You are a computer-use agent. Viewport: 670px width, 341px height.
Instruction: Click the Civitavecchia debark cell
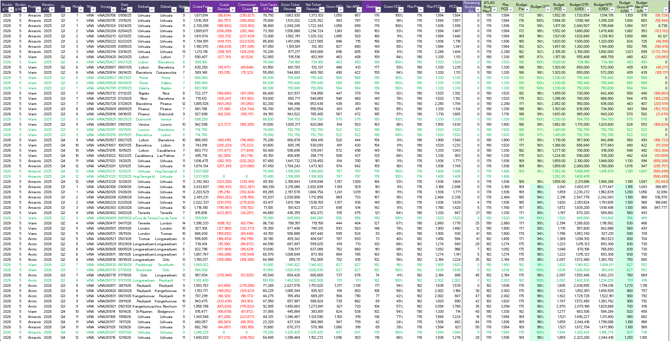coord(166,72)
